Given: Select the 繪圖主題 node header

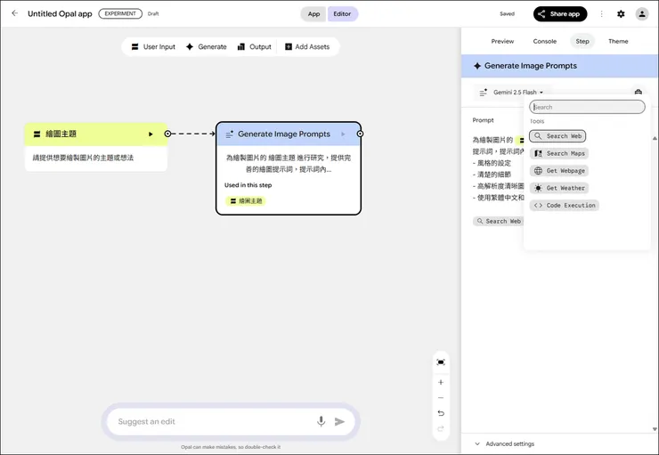Looking at the screenshot, I should (x=96, y=134).
